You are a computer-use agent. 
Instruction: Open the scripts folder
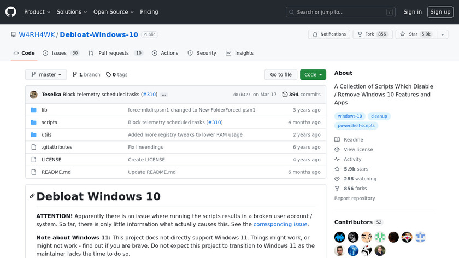(49, 122)
